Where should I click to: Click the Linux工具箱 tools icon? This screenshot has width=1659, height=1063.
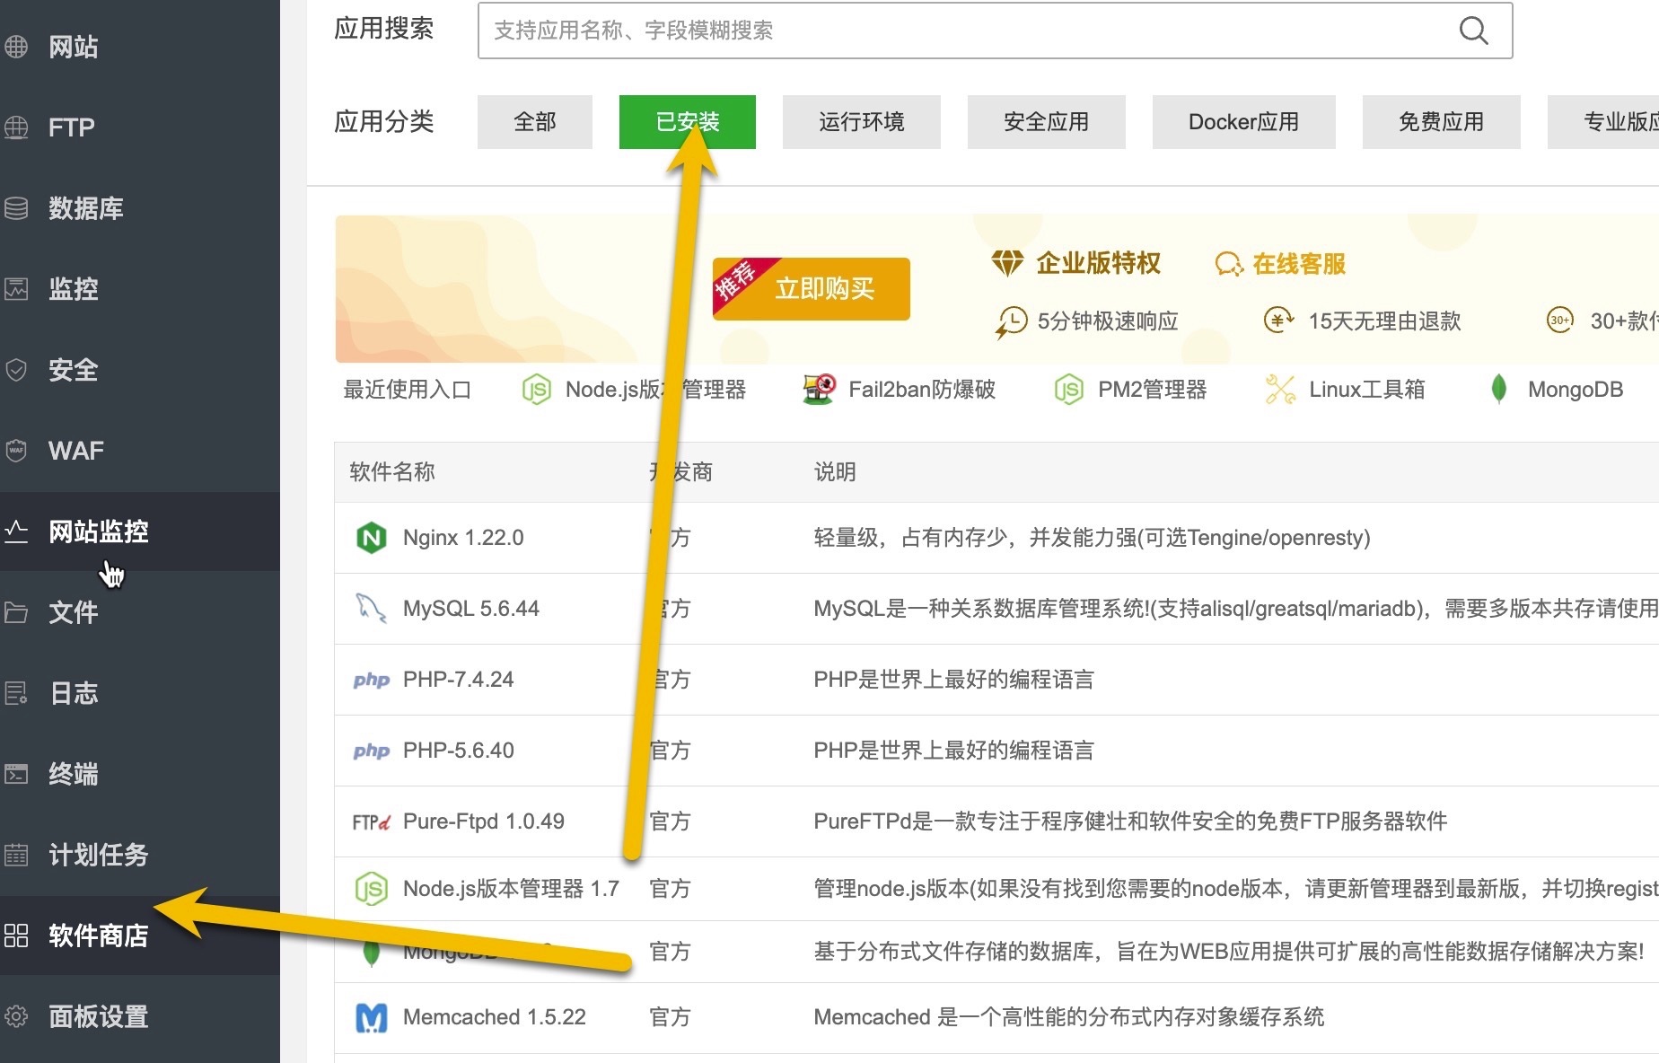[1280, 390]
